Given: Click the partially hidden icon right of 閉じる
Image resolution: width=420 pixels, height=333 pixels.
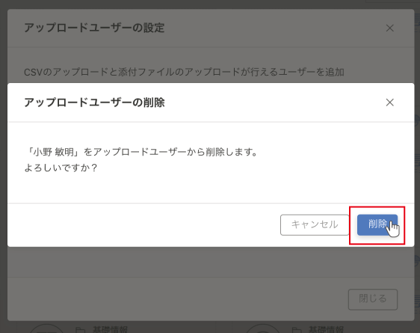Looking at the screenshot, I should pyautogui.click(x=417, y=300).
